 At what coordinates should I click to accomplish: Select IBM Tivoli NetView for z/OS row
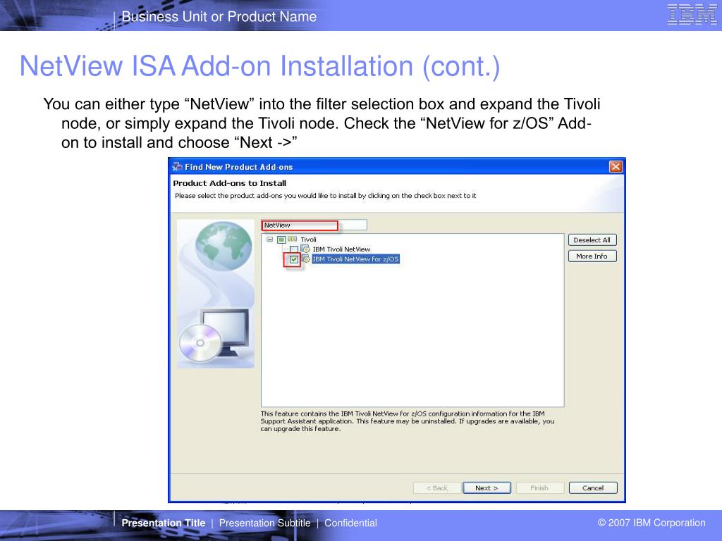tap(355, 259)
